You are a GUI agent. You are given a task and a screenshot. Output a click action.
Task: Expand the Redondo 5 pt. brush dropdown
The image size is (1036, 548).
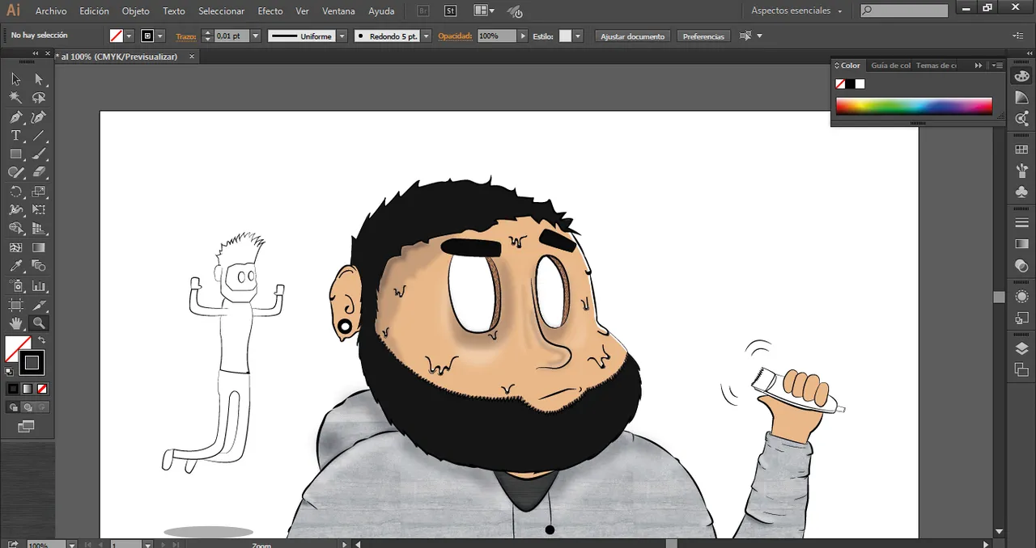427,36
